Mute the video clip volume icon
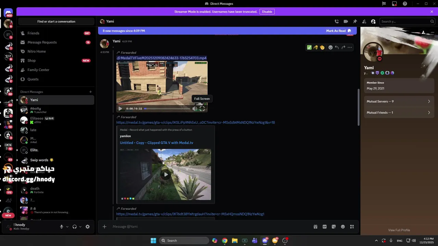The image size is (438, 246). 195,109
